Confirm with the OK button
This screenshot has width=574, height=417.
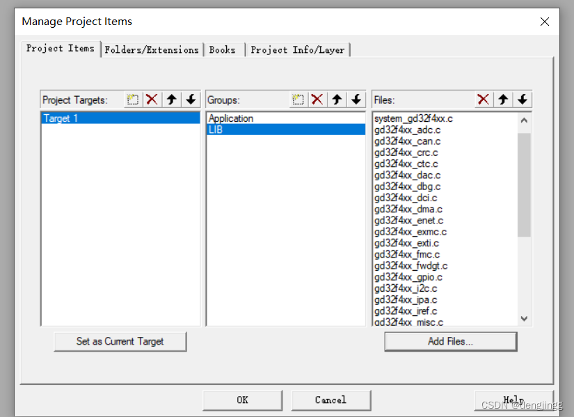click(x=242, y=400)
